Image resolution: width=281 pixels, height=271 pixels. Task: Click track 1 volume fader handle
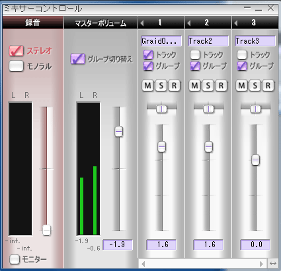point(161,146)
